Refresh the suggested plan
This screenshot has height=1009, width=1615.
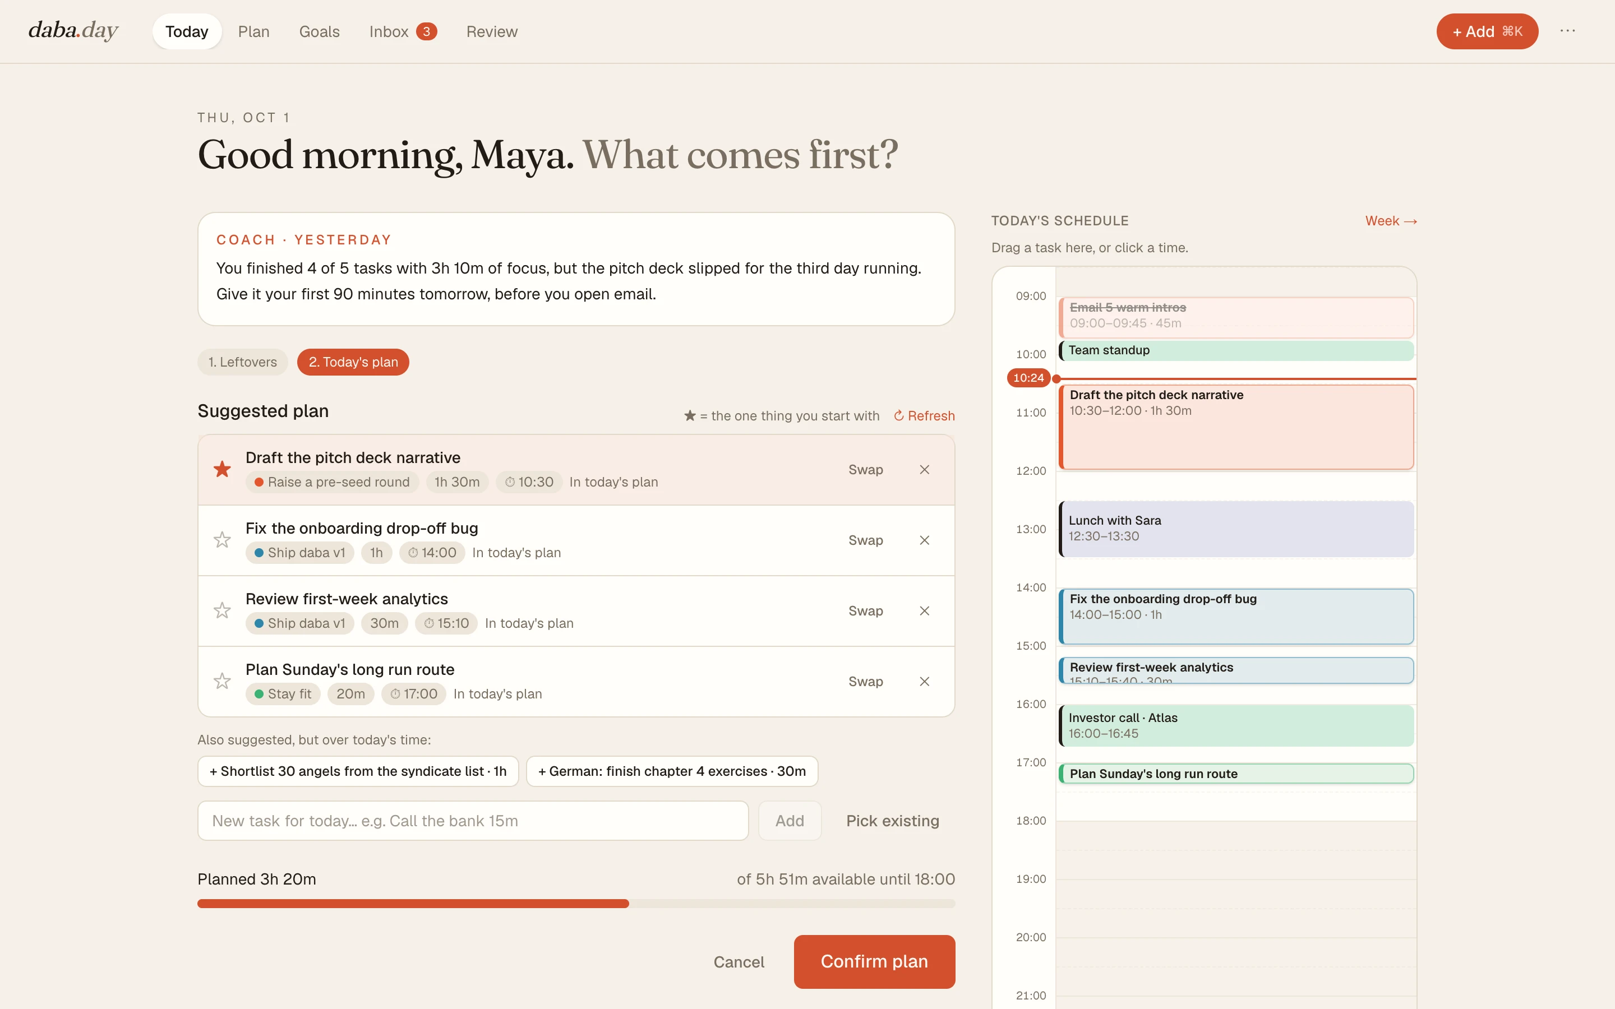point(924,416)
